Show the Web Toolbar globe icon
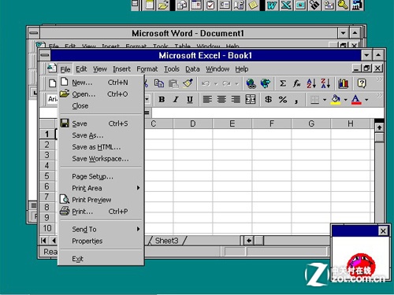The height and width of the screenshot is (295, 394). pos(266,83)
